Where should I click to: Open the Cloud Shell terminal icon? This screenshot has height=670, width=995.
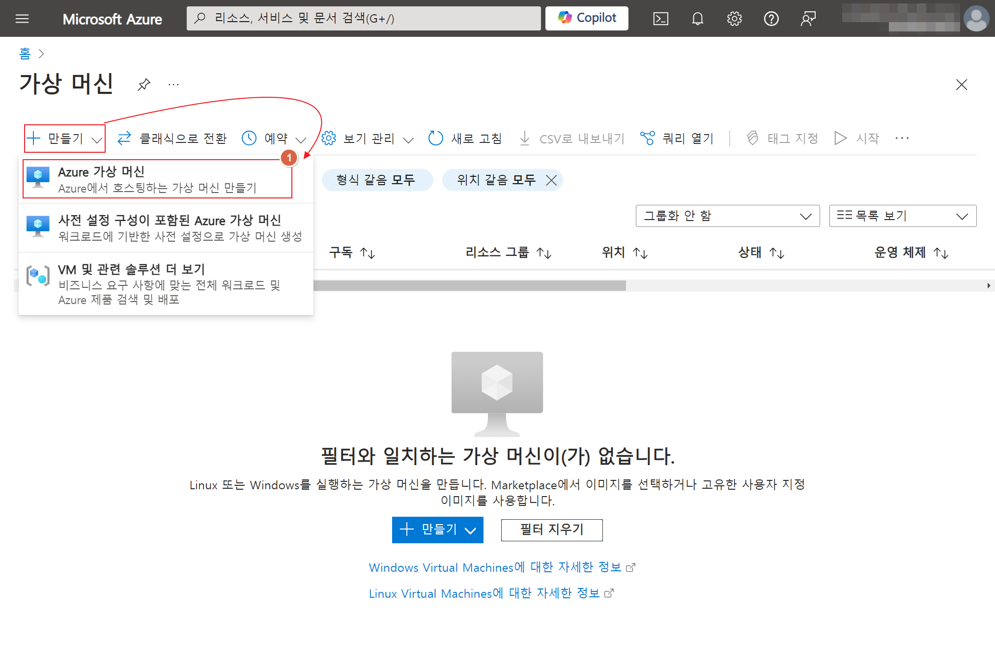(x=660, y=19)
